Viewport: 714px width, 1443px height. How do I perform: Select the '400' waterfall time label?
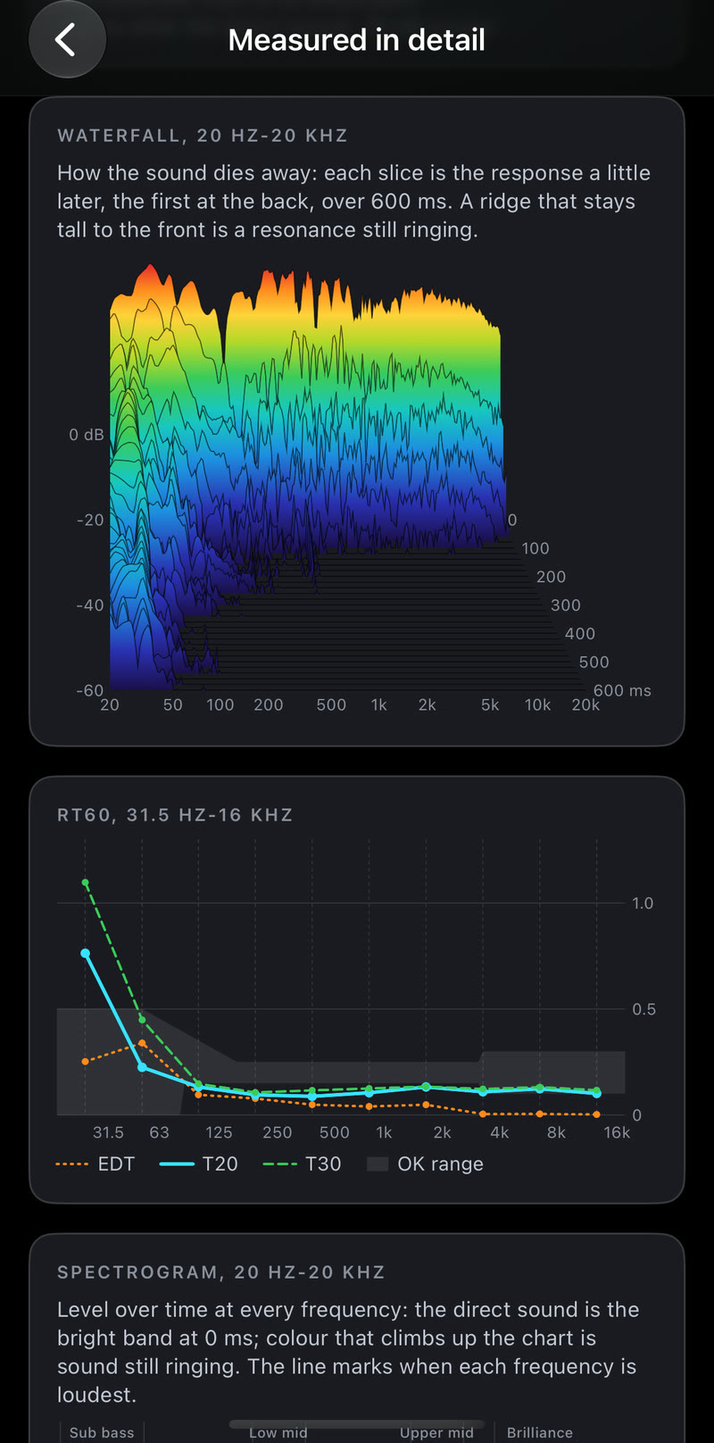click(x=579, y=633)
